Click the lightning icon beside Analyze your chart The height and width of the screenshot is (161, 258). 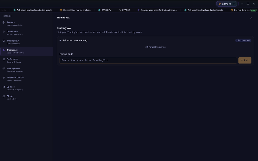click(x=139, y=10)
